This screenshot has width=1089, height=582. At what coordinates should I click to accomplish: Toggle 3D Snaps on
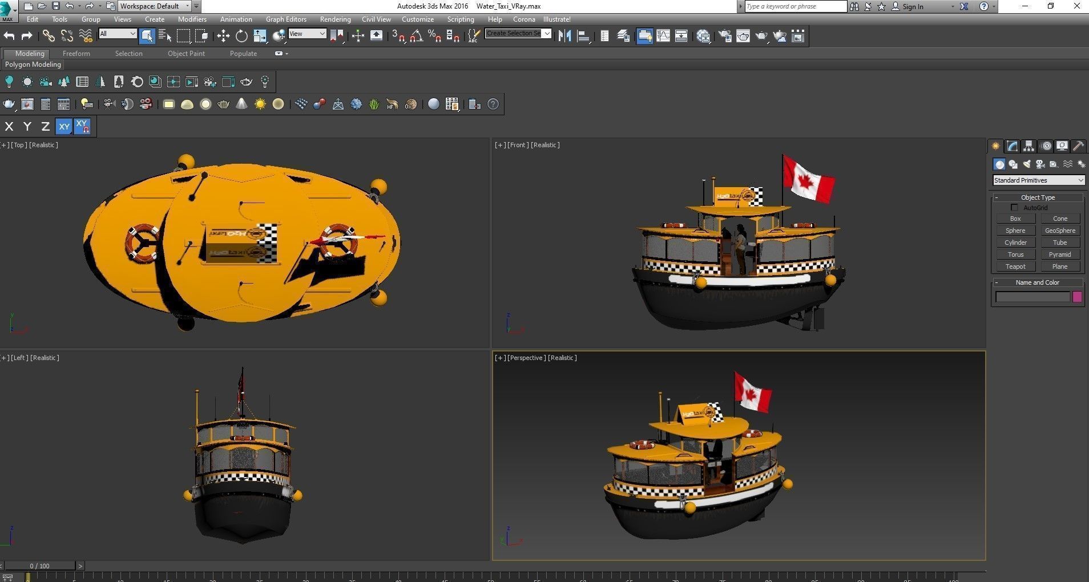(398, 36)
